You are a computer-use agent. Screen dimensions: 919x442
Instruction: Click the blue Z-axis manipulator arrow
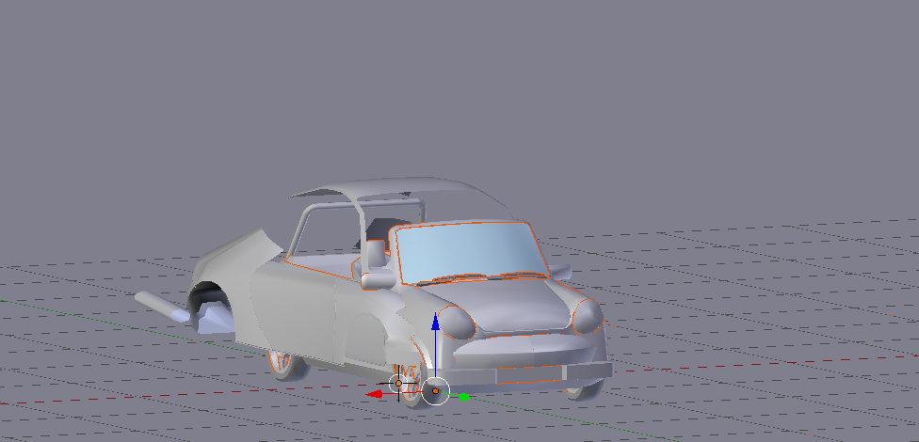click(435, 322)
